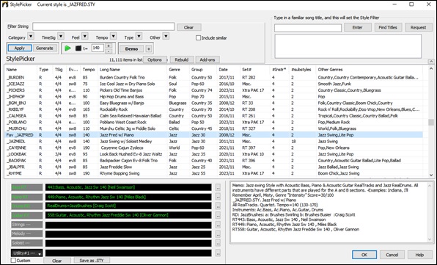
Task: Click the Piano RT track label
Action: pos(26,197)
